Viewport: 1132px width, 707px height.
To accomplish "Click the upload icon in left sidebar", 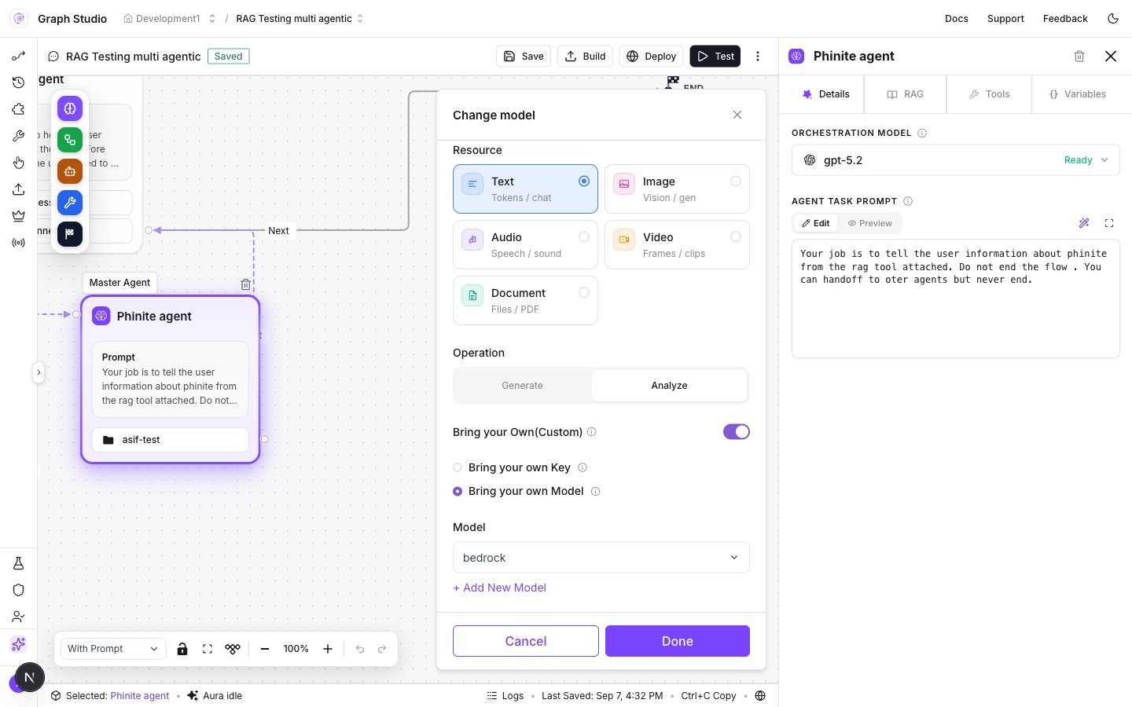I will (x=19, y=189).
